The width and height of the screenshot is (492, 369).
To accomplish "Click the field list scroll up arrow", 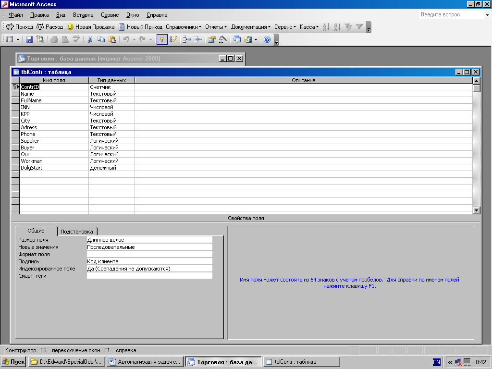I will tap(476, 81).
